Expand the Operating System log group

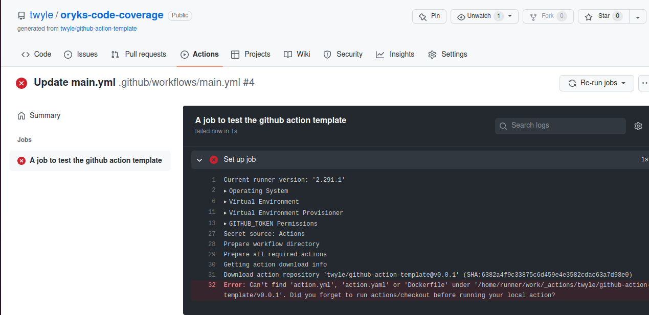coord(256,191)
